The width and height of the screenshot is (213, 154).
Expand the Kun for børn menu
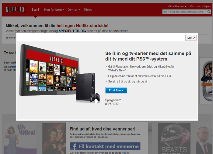point(54,10)
